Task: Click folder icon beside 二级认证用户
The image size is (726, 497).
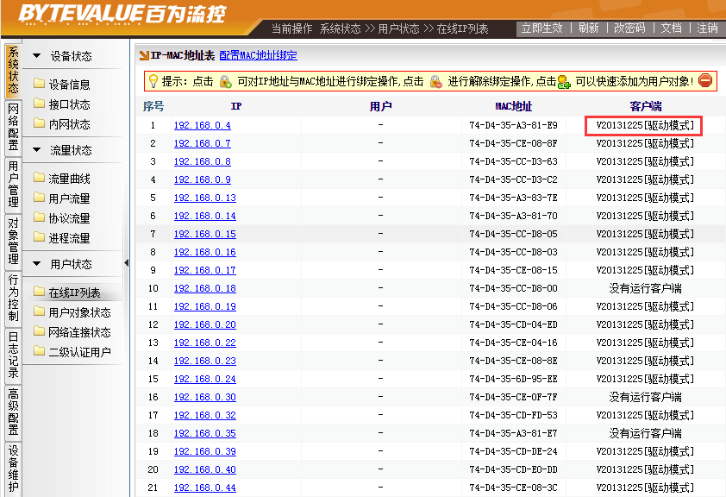Action: pos(39,351)
